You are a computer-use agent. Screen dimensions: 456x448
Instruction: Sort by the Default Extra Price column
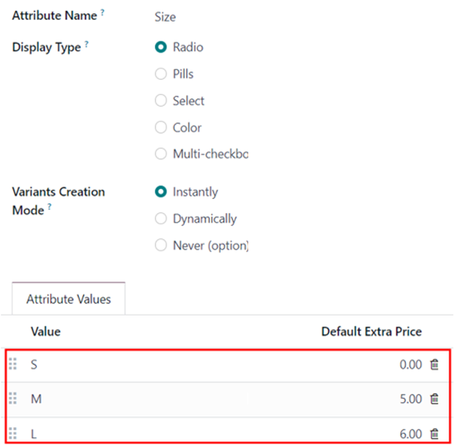[x=371, y=331]
